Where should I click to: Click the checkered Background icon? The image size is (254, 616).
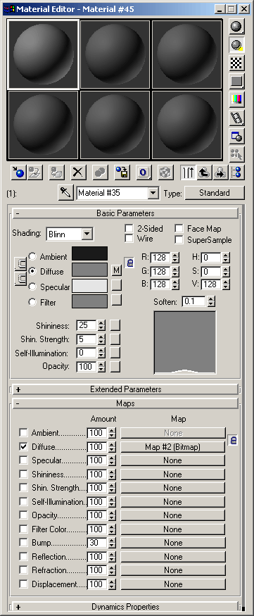(x=236, y=63)
